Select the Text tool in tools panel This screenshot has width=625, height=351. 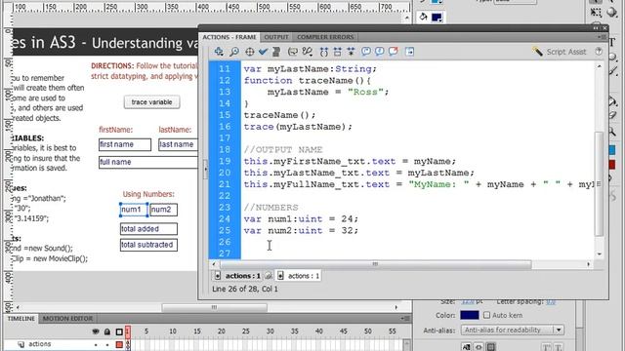(612, 43)
